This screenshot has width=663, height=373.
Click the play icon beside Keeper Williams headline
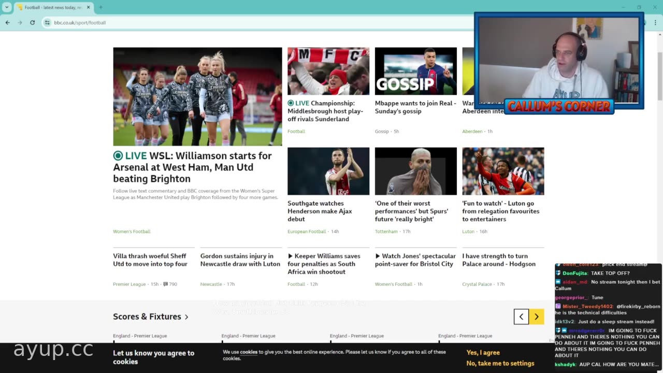point(290,256)
